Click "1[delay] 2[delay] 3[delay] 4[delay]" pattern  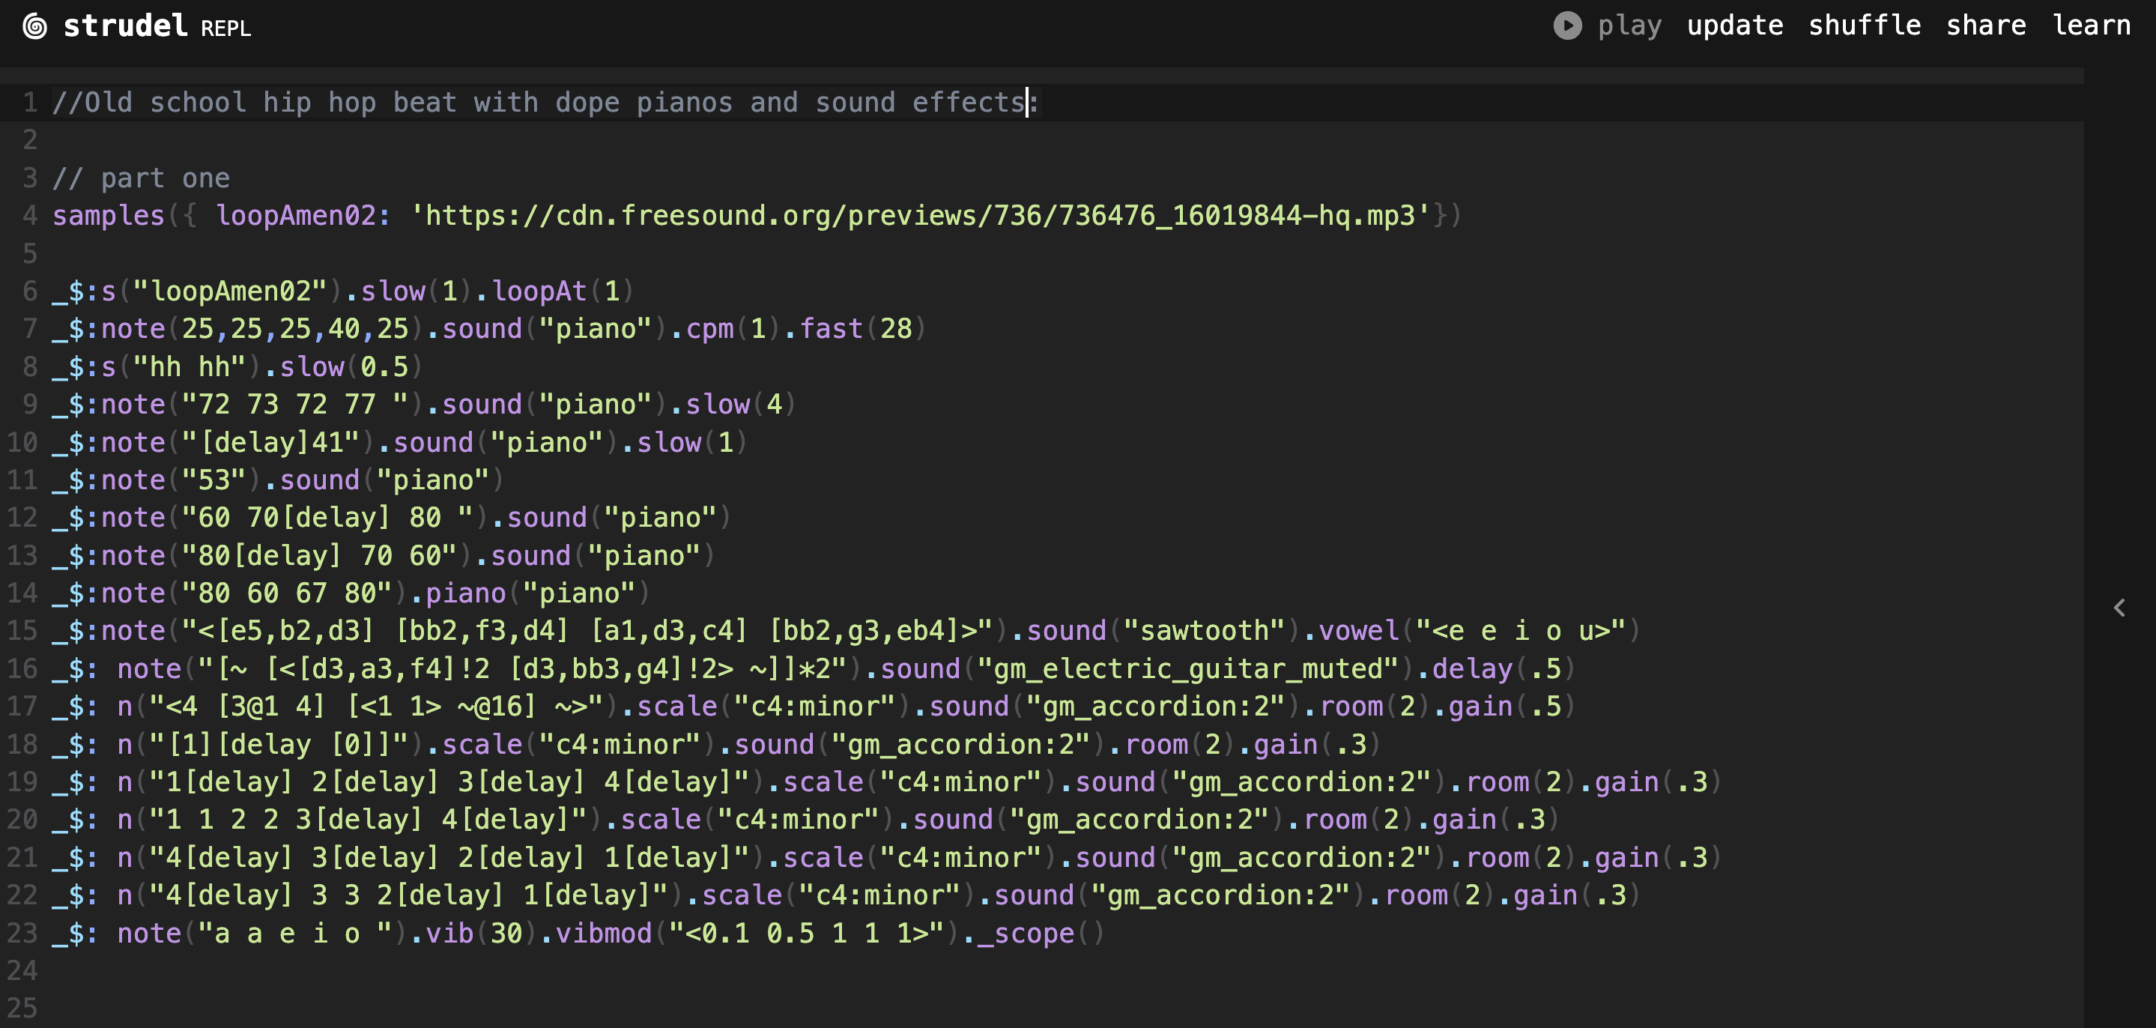[449, 782]
